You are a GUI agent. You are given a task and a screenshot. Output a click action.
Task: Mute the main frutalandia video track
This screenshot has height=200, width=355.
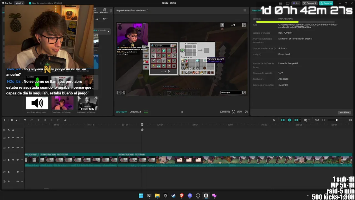tap(17, 160)
